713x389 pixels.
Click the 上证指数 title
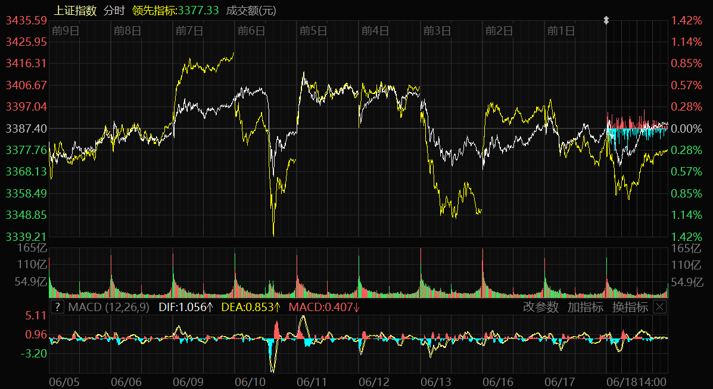tap(75, 11)
